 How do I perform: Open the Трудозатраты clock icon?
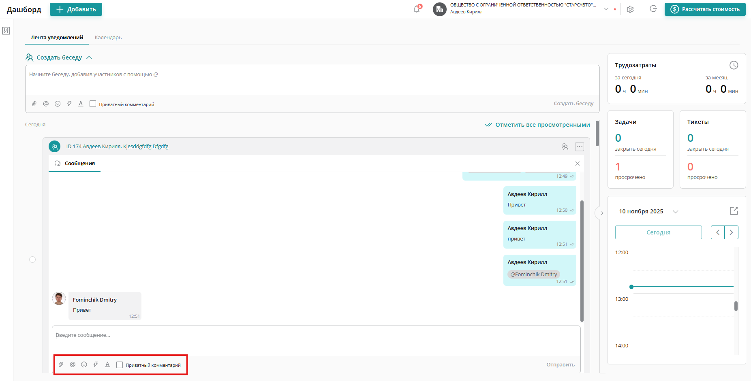click(734, 65)
